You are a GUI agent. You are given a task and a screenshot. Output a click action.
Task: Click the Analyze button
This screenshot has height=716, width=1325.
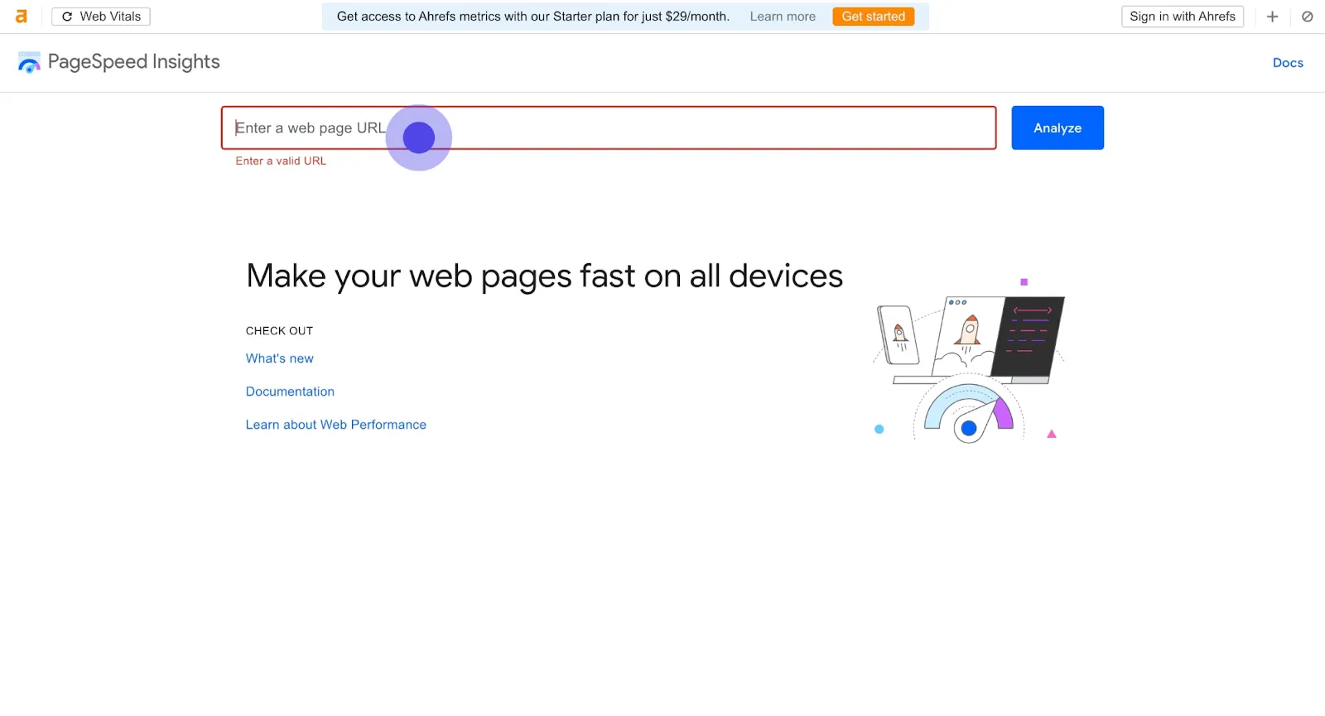tap(1058, 127)
